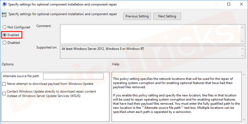Image resolution: width=248 pixels, height=124 pixels.
Task: Check Never attempt to download payload option
Action: [4, 84]
